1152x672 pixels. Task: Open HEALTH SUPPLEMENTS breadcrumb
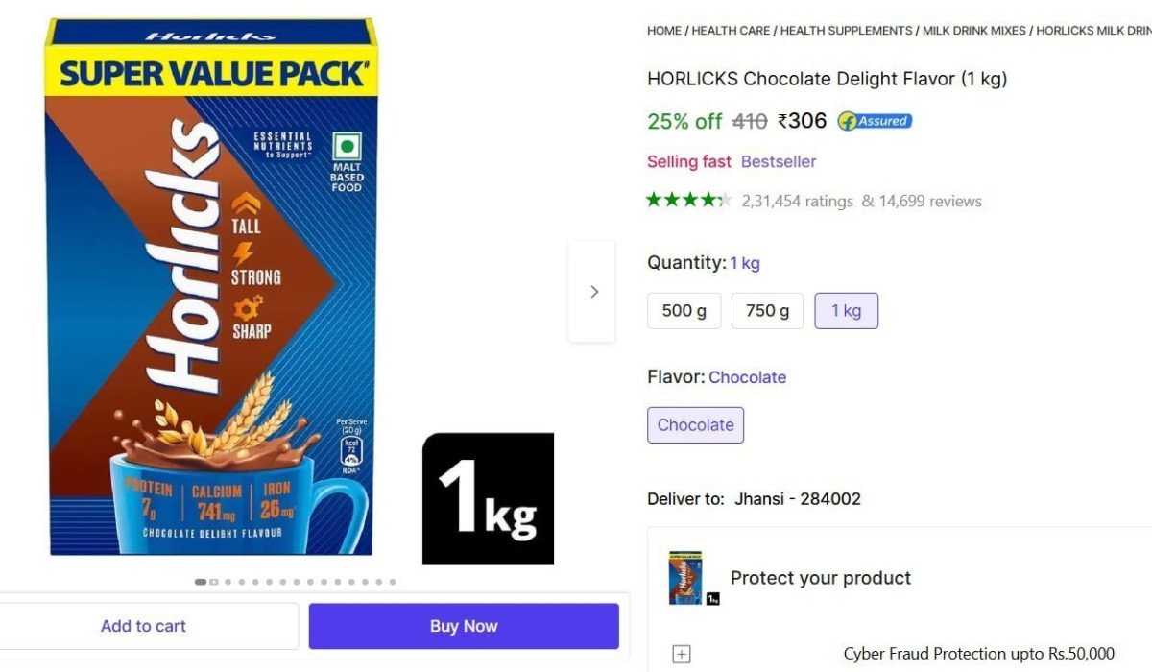coord(846,31)
